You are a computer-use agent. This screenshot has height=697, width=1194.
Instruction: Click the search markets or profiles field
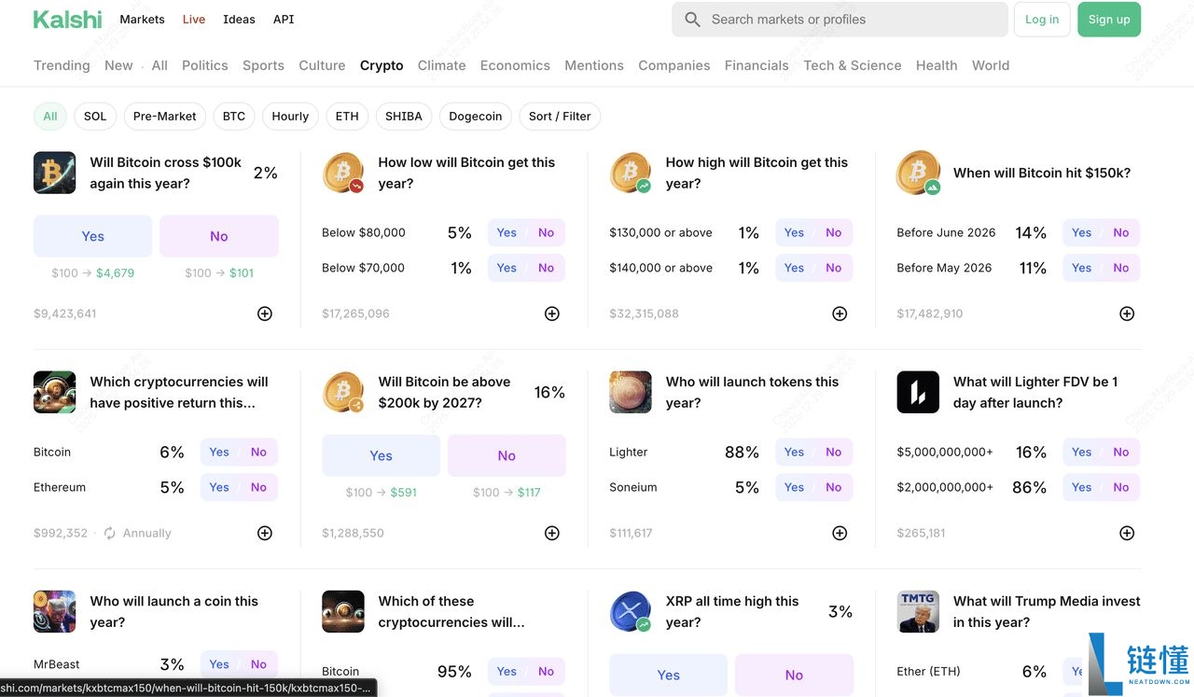point(840,20)
